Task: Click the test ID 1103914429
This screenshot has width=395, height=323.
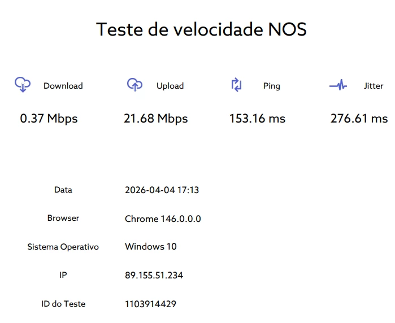Action: pos(150,304)
